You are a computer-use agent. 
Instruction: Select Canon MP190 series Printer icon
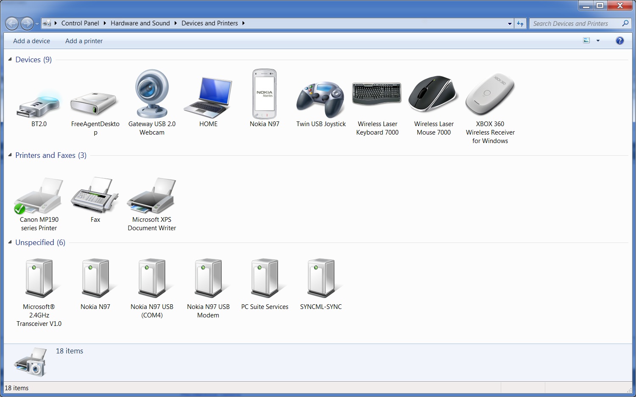[x=39, y=196]
